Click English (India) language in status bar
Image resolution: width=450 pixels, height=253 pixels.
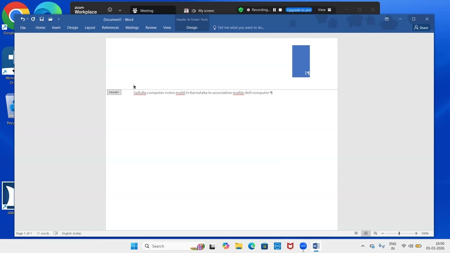(x=71, y=233)
